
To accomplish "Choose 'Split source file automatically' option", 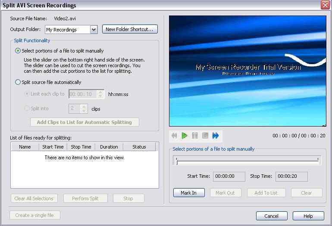I will 18,82.
